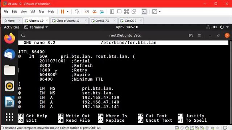Open the Help menu
Viewport: 232px width, 130px height.
point(51,12)
